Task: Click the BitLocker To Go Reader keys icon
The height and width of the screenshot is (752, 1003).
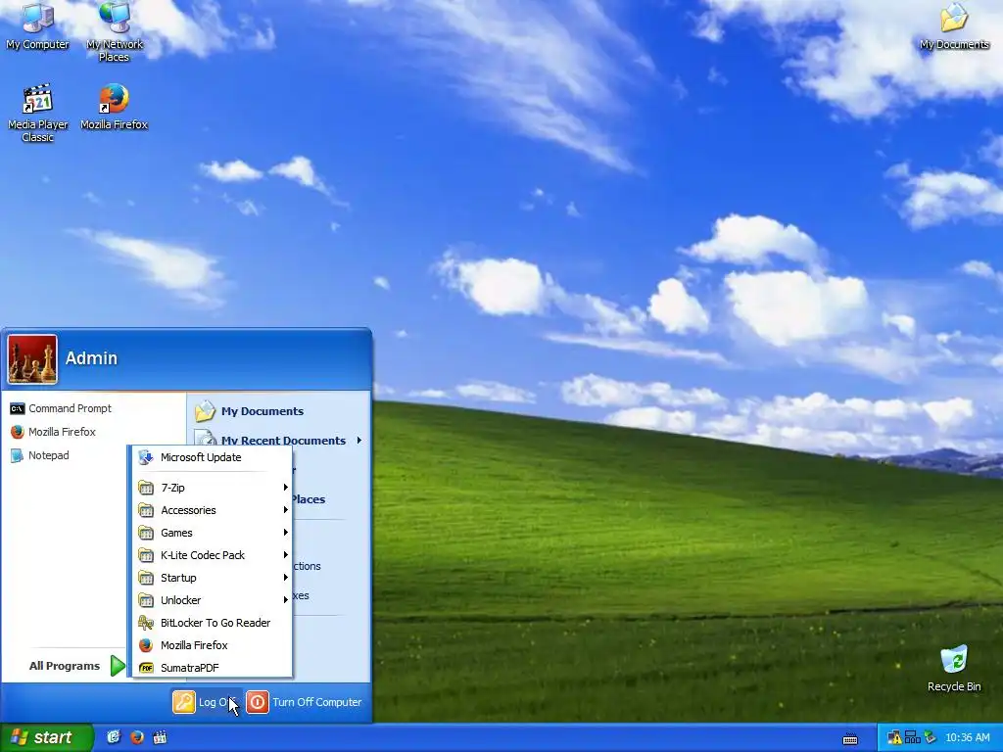Action: [x=146, y=623]
